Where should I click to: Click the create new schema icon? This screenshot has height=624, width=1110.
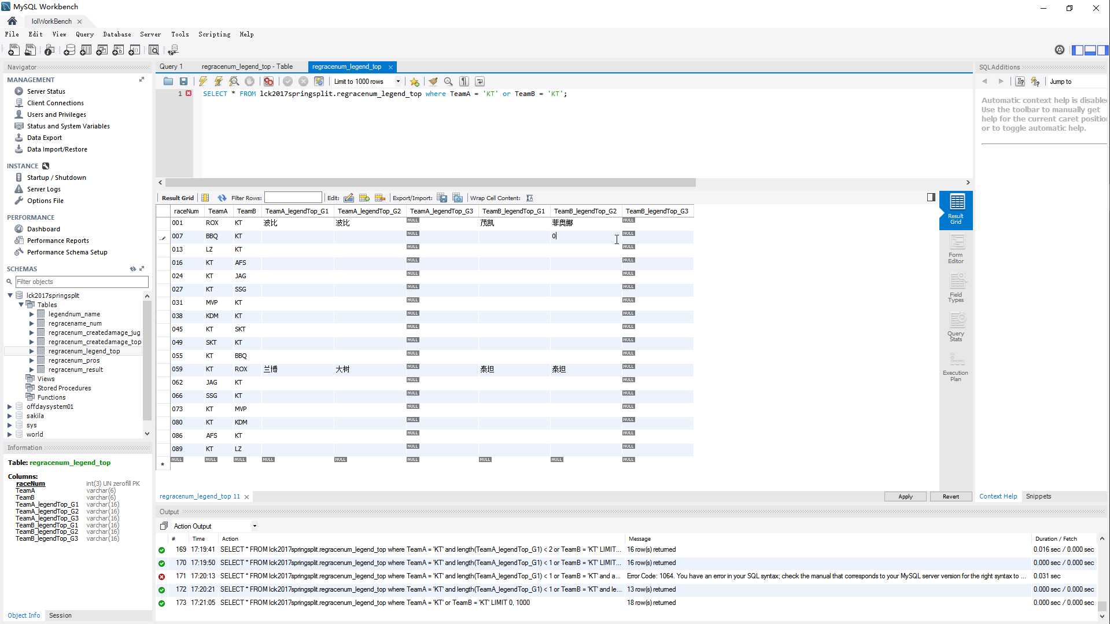69,50
